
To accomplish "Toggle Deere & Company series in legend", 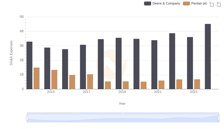I will pos(162,3).
